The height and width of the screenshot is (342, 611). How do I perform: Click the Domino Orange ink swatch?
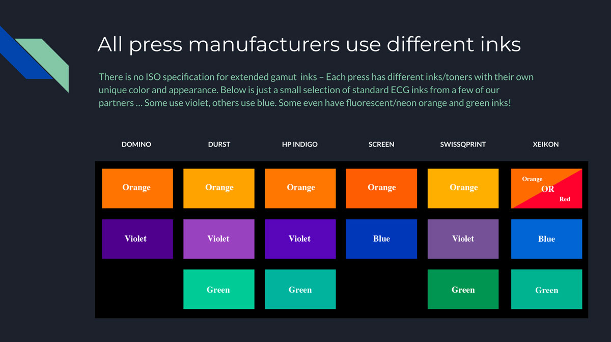pos(137,188)
